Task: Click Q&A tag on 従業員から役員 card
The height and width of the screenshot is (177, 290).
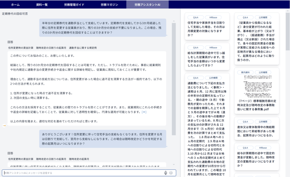Action: (x=245, y=17)
